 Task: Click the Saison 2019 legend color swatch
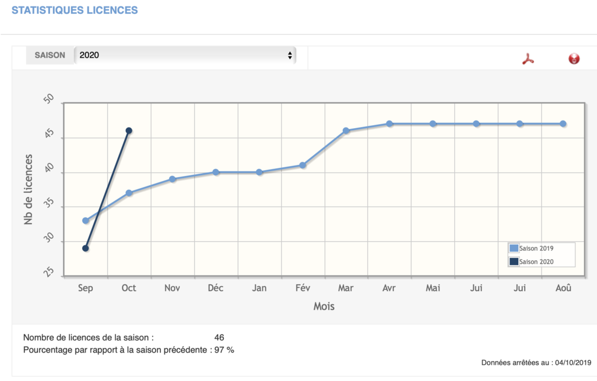pyautogui.click(x=514, y=248)
